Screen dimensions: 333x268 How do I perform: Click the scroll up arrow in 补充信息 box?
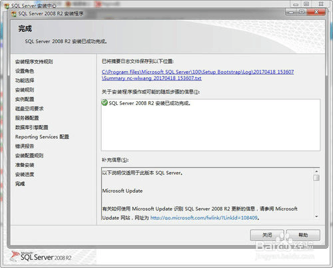(316, 172)
